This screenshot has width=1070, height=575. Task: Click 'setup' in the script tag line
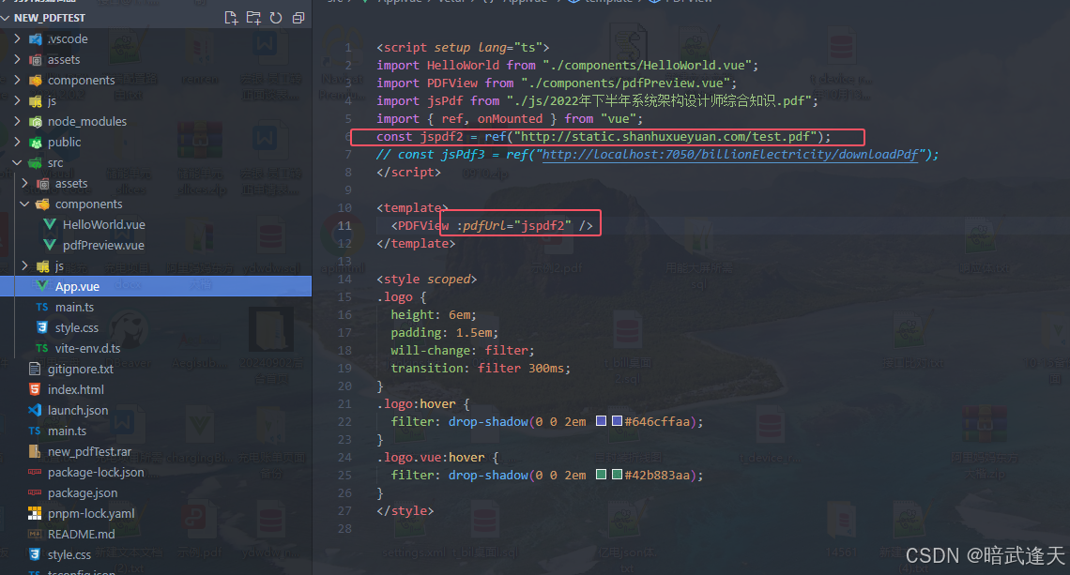451,47
